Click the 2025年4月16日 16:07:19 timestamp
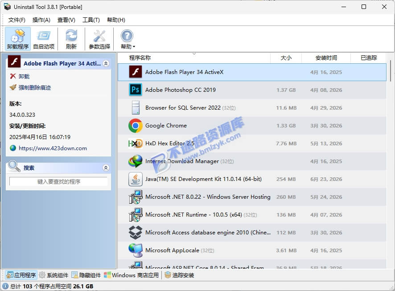Image resolution: width=395 pixels, height=291 pixels. click(x=40, y=137)
